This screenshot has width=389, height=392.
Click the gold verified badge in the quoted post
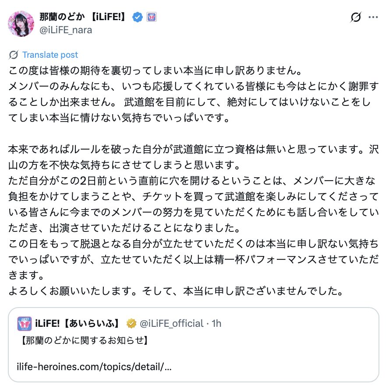pyautogui.click(x=131, y=324)
